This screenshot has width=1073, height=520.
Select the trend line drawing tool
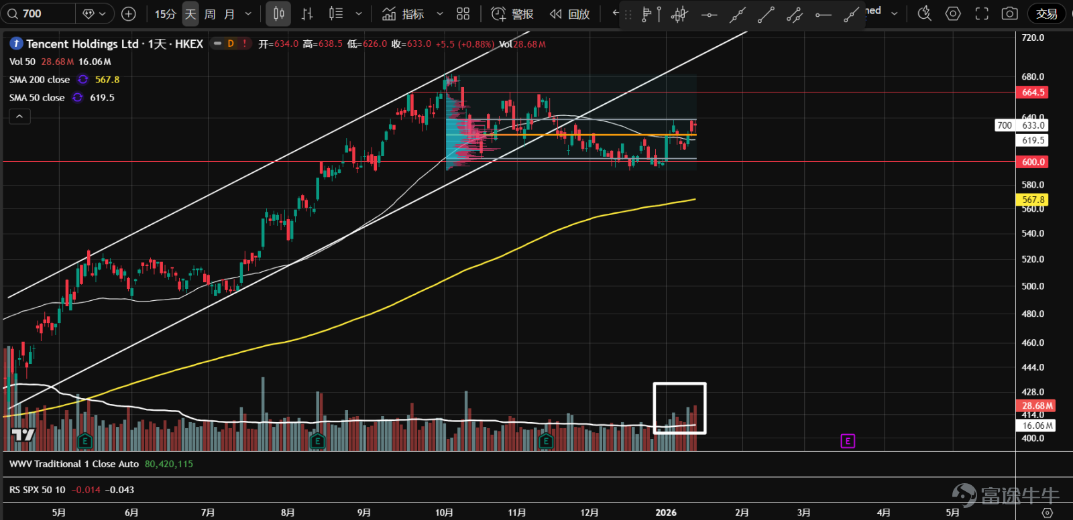coord(766,14)
